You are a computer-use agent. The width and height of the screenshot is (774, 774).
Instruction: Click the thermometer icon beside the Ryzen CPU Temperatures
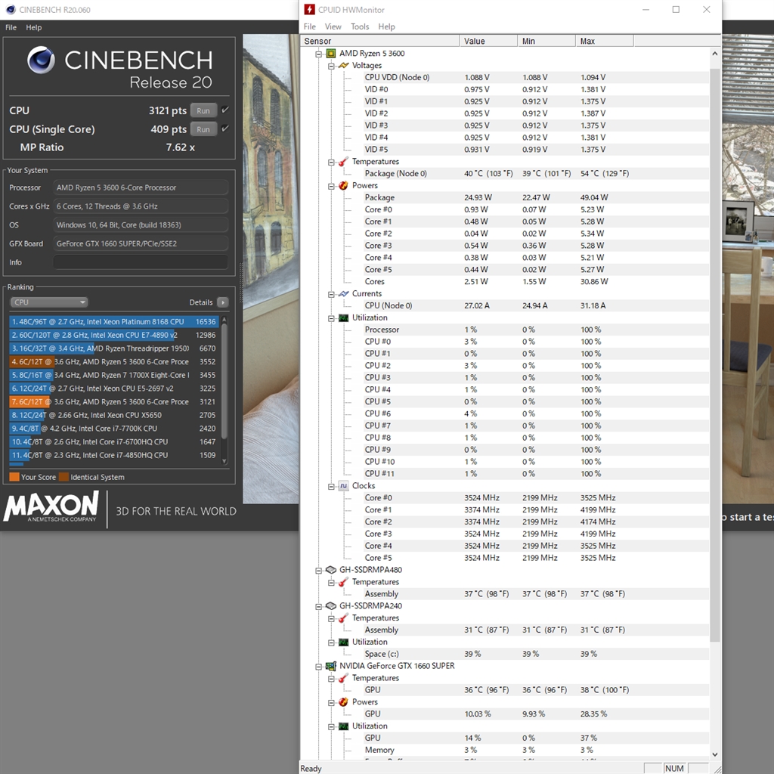(344, 162)
